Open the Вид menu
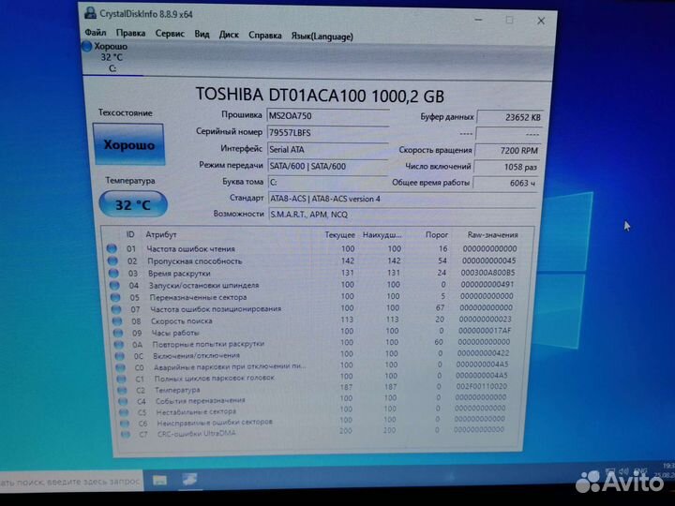 [x=202, y=34]
